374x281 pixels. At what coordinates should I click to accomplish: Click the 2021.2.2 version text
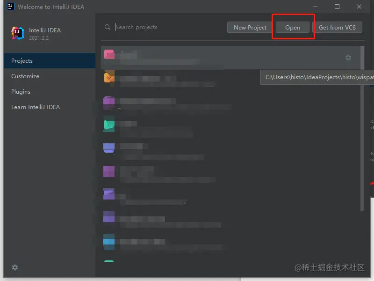(x=39, y=38)
